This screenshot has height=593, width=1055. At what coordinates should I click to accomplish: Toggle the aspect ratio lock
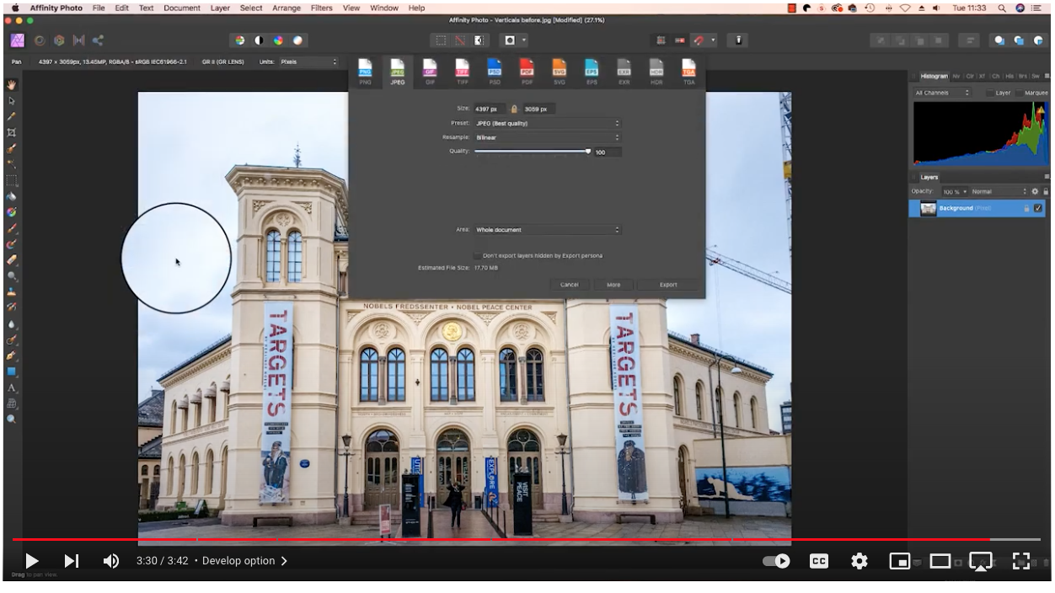[x=514, y=109]
